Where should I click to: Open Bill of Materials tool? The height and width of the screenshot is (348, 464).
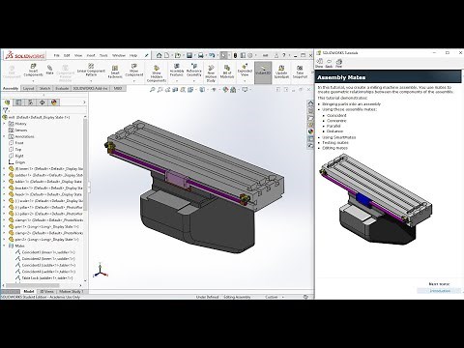(227, 72)
